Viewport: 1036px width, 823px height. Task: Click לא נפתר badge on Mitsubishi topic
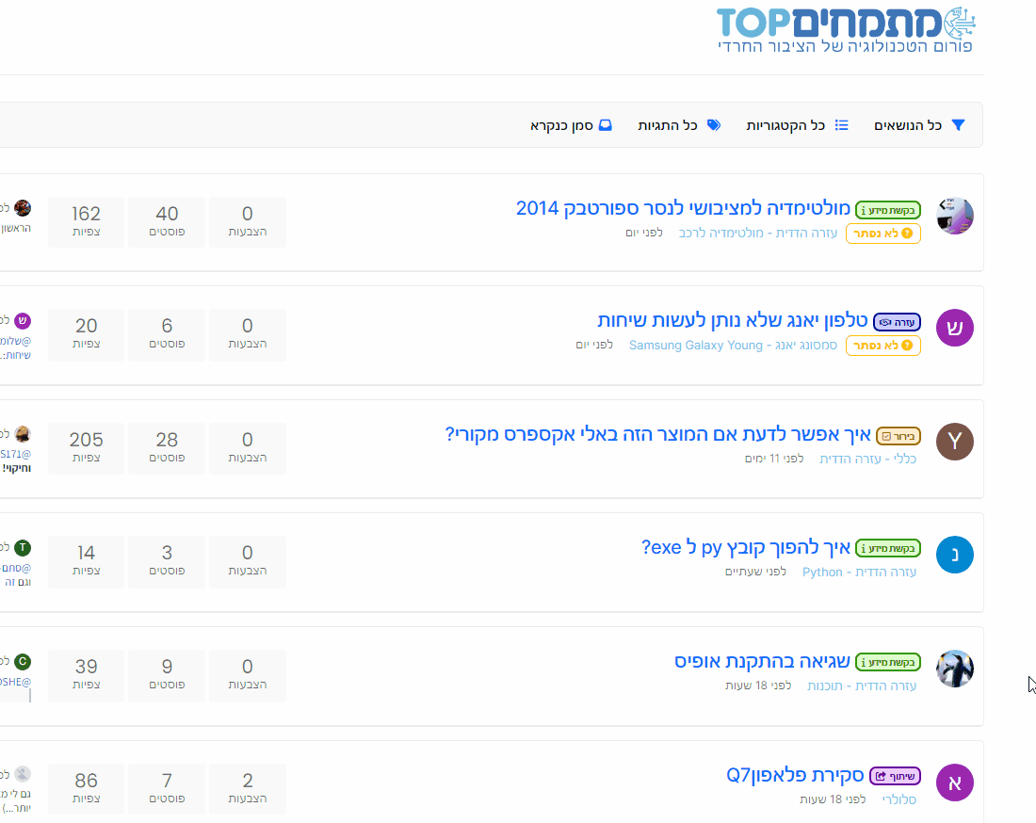tap(882, 234)
